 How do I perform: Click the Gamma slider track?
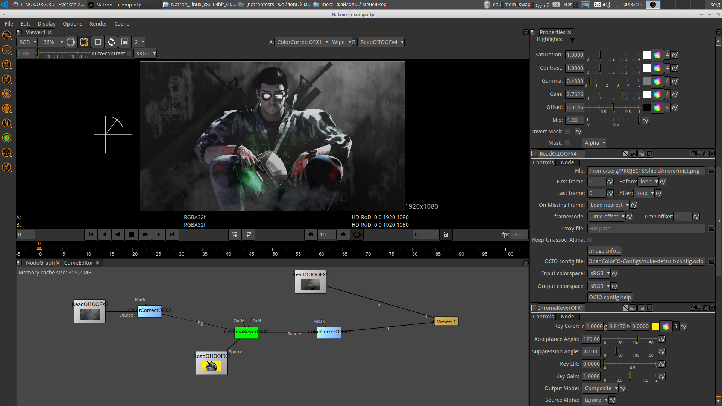tap(613, 81)
